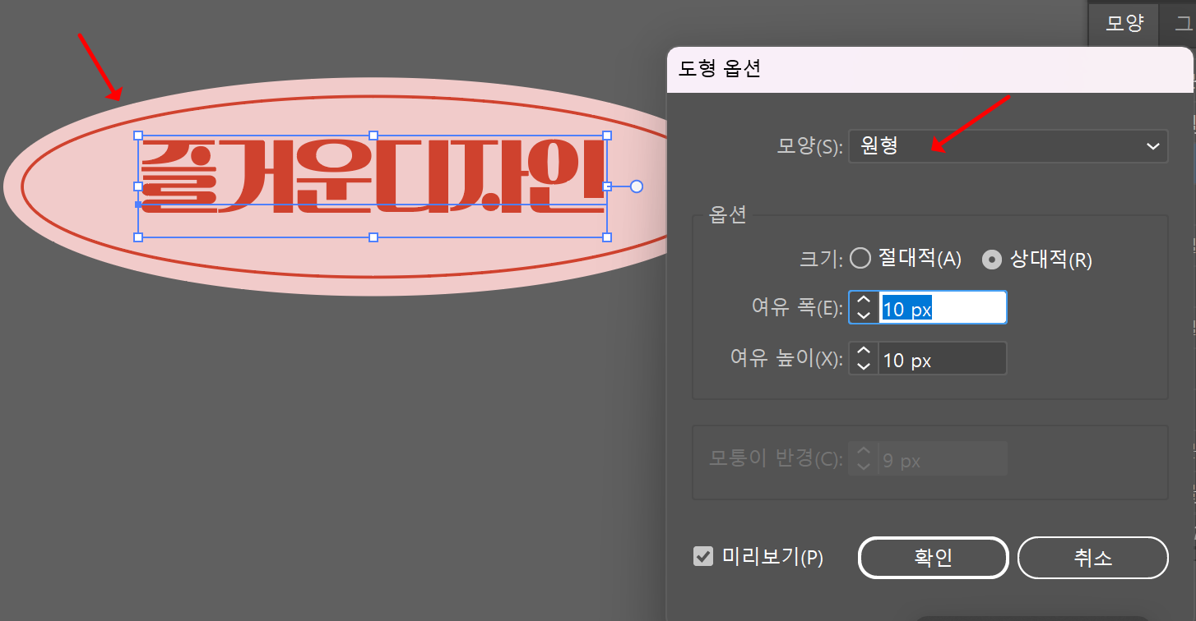Select the 절대적(A) size radio button
The image size is (1196, 621).
860,258
